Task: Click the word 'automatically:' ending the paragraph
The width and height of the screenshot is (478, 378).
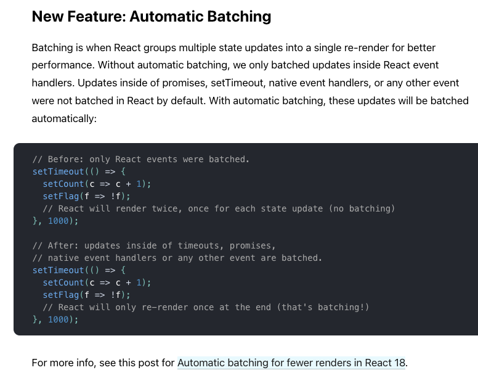Action: click(64, 118)
